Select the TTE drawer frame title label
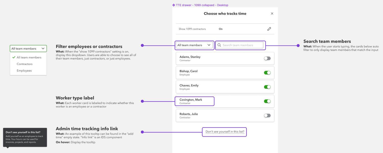Screen dimensions: 383x153 pyautogui.click(x=202, y=5)
